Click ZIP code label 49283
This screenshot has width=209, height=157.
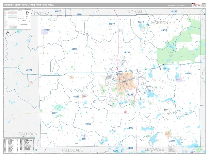point(76,96)
